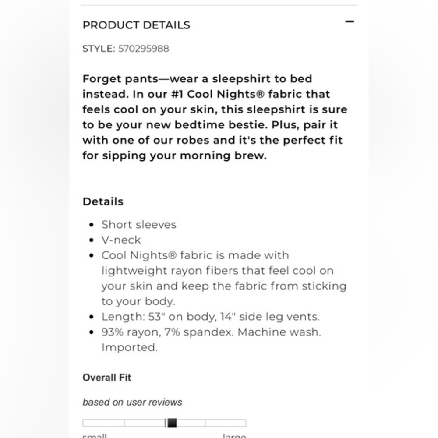Screen dimensions: 438x438
Task: Click the Details subheading
Action: [103, 201]
